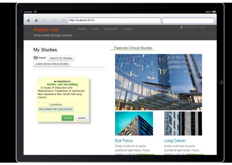Click the Search for Studies button

61,58
